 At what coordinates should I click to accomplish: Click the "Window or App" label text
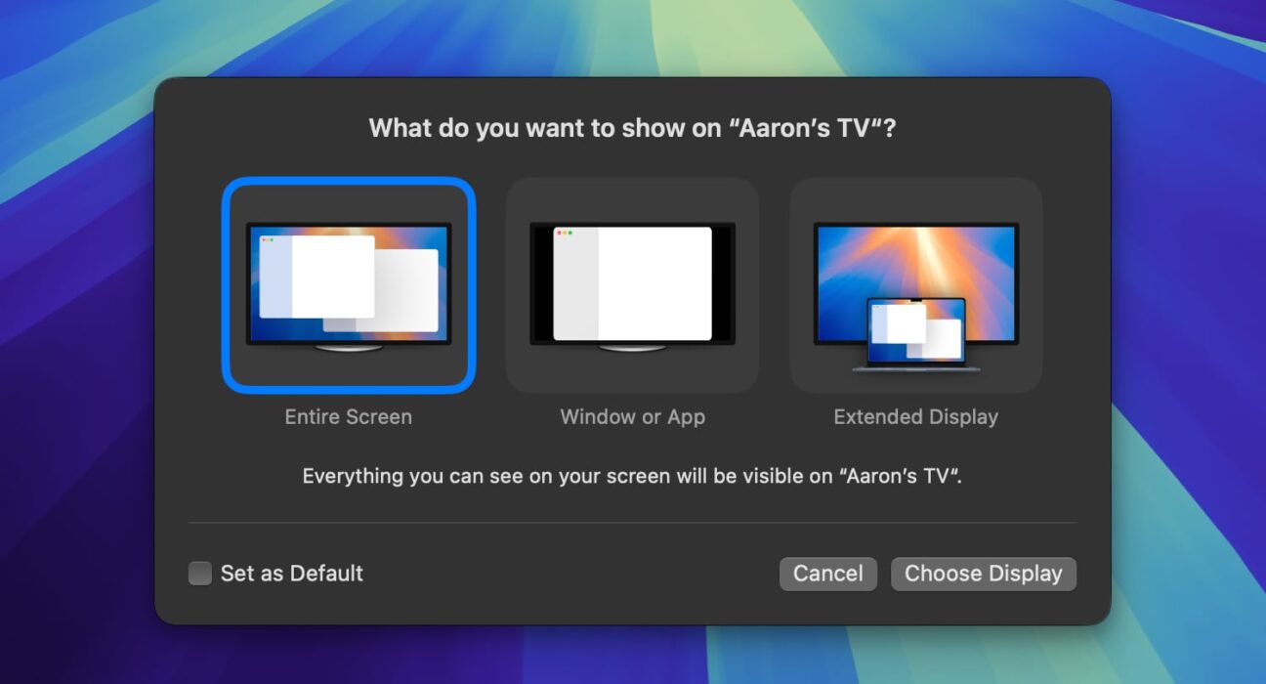click(x=633, y=417)
